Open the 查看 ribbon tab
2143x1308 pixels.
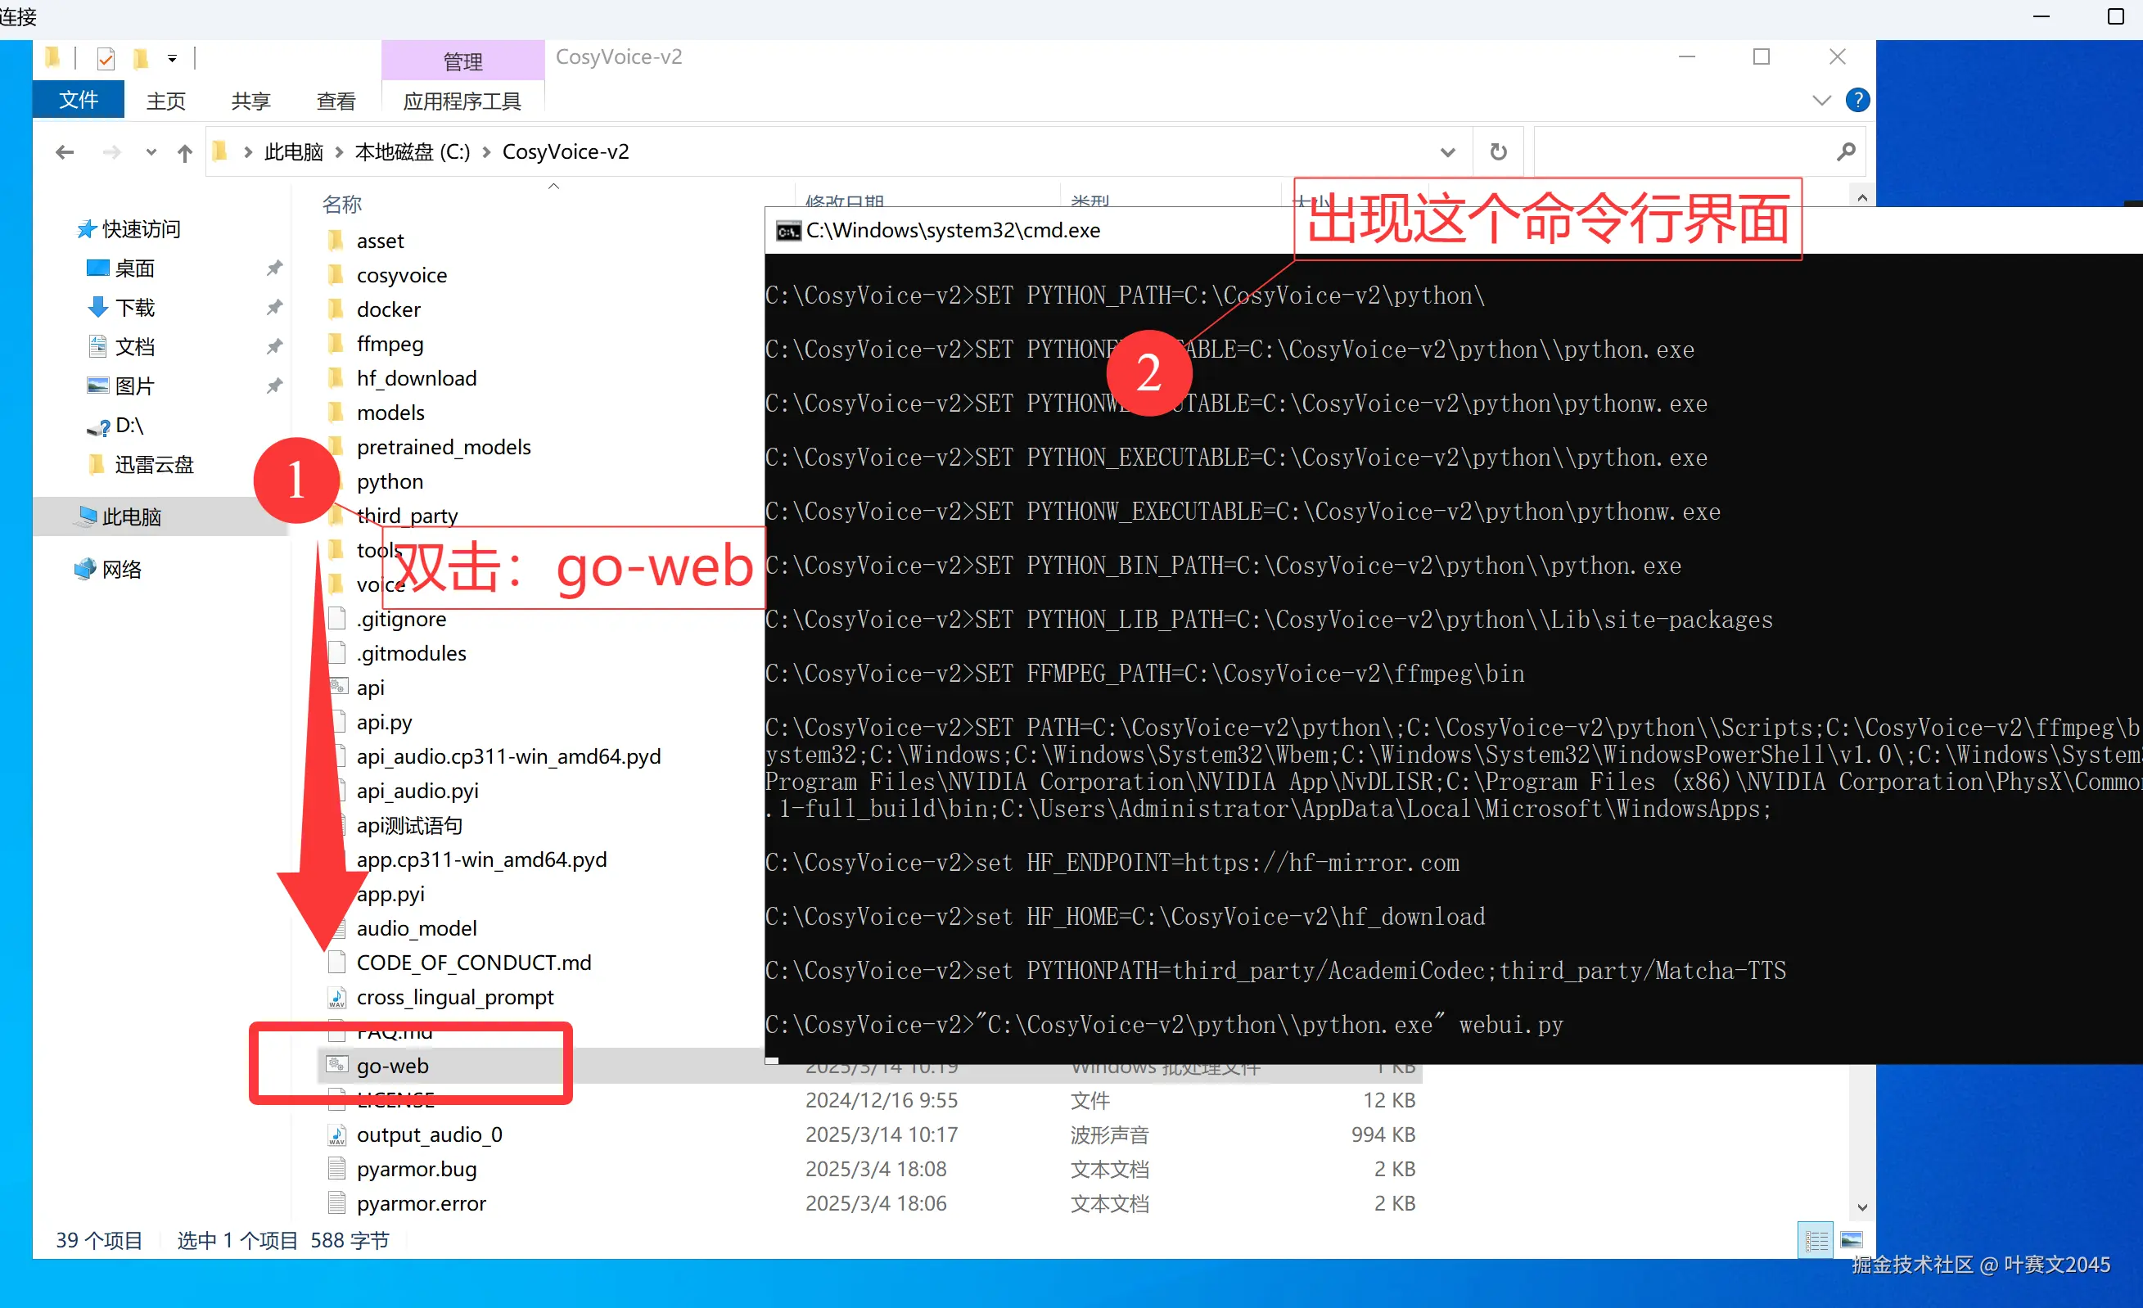coord(336,101)
